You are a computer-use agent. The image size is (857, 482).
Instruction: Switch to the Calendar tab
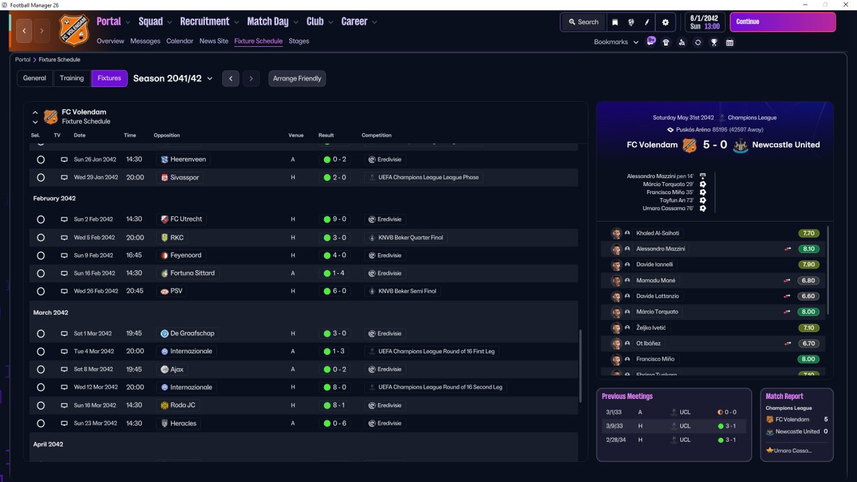(x=179, y=41)
